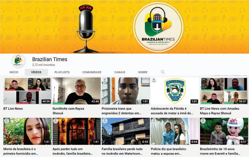Viewport: 249px width, 157px height.
Task: Click 'Polícia diz que brasileiro matou' title
Action: [x=168, y=151]
